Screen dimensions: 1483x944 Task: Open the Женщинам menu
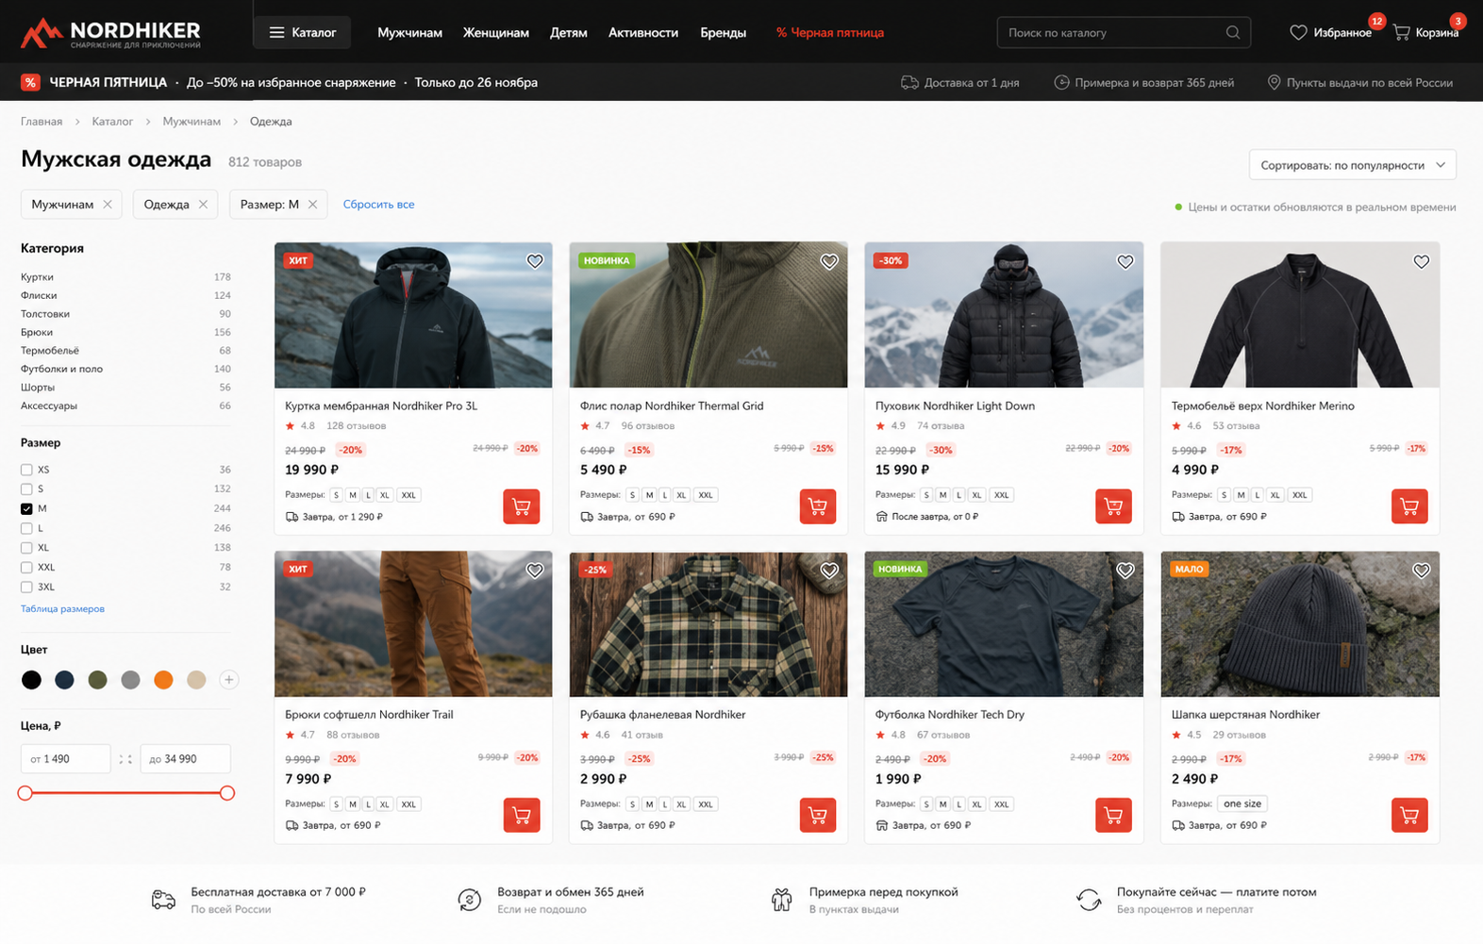click(496, 32)
